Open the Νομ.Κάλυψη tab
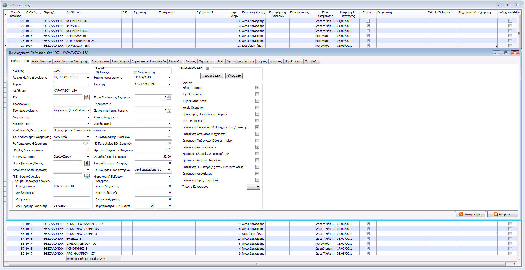The width and height of the screenshot is (525, 270). pyautogui.click(x=293, y=61)
